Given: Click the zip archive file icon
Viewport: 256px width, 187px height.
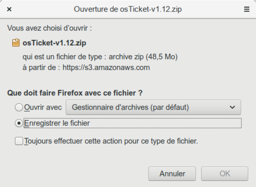Looking at the screenshot, I should pyautogui.click(x=16, y=43).
